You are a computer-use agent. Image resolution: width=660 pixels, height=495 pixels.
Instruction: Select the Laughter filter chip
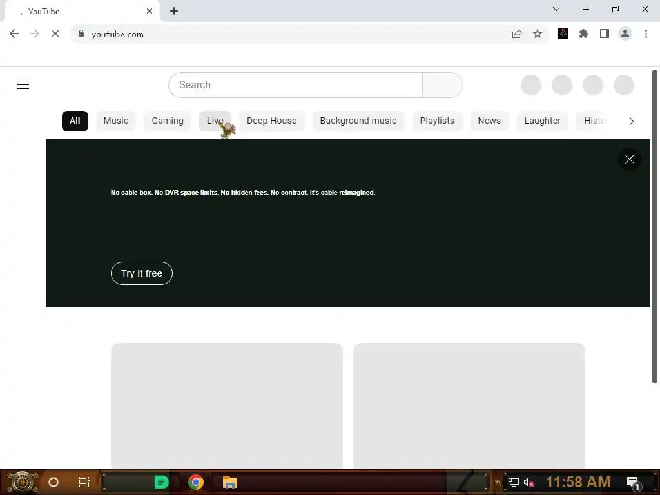tap(542, 121)
